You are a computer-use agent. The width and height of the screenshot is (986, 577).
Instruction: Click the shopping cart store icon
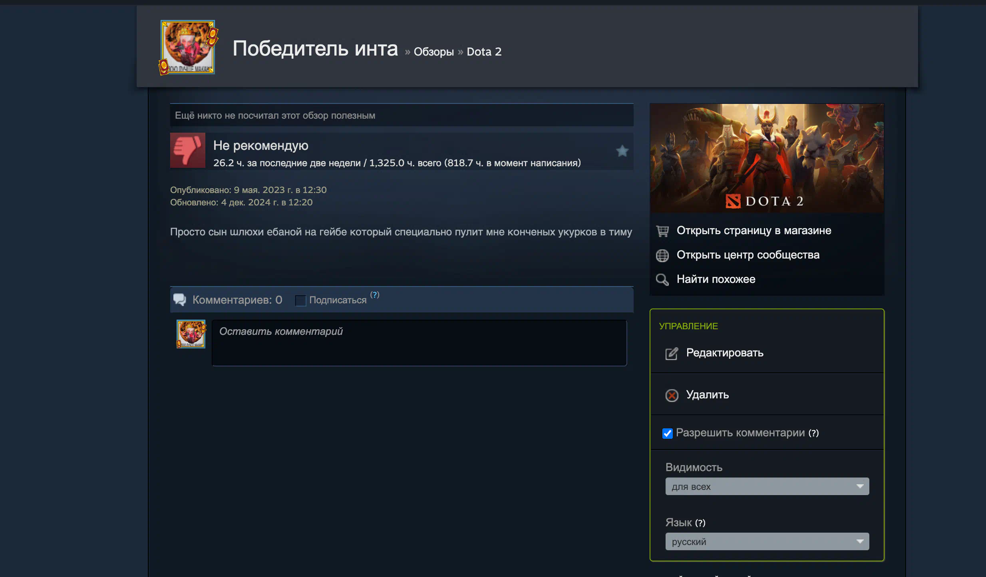[662, 231]
